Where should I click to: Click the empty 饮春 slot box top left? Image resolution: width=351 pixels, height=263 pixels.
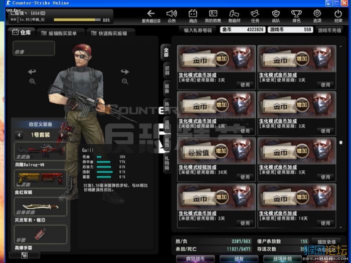(34, 48)
